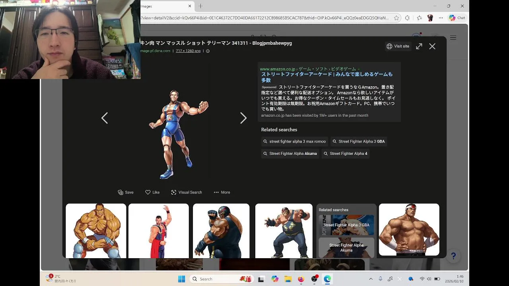
Task: Open Edge Settings and more menu
Action: 441,18
